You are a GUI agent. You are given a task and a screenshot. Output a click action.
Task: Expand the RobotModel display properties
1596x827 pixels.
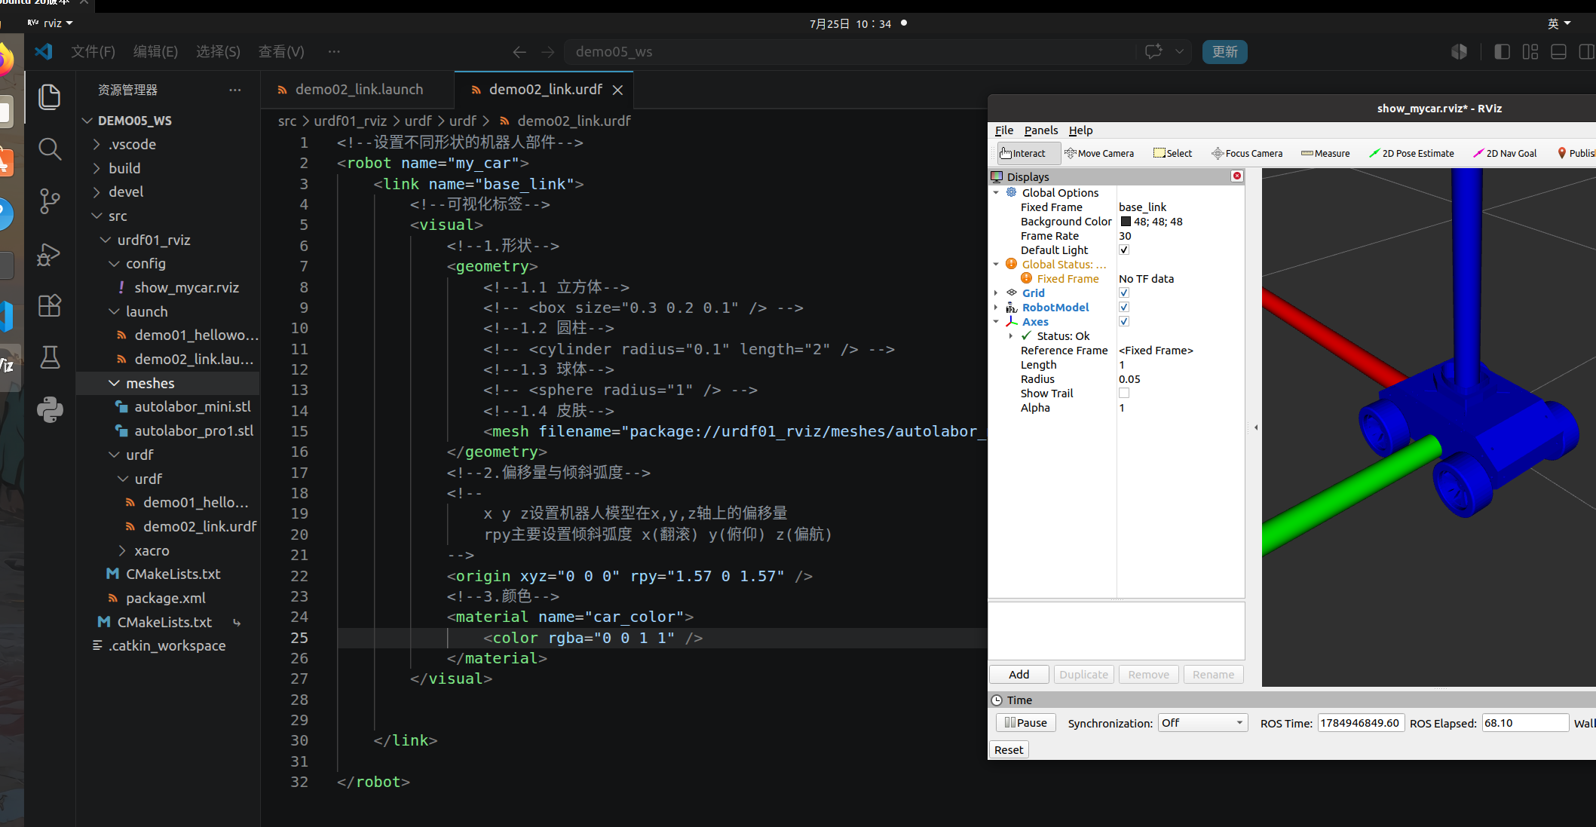996,308
